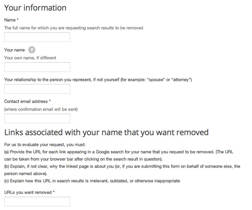Screen dimensions: 252x210
Task: Click the For us to evaluate line
Action: click(x=45, y=144)
